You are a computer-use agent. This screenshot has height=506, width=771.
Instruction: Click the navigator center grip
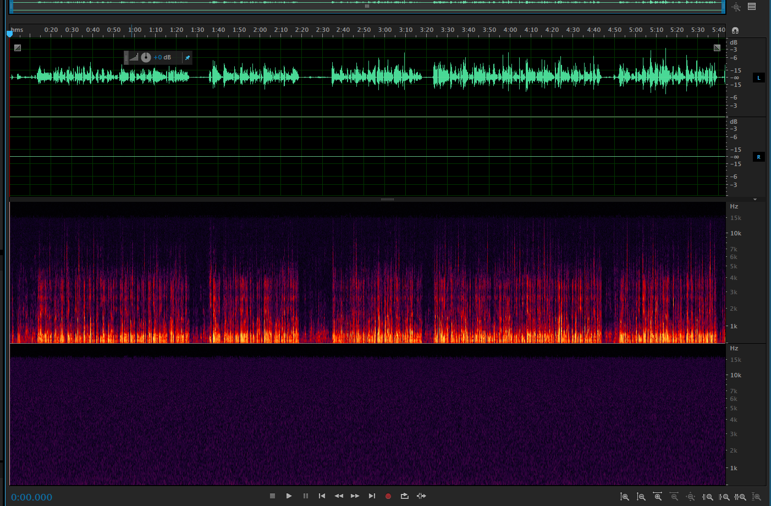click(x=367, y=6)
